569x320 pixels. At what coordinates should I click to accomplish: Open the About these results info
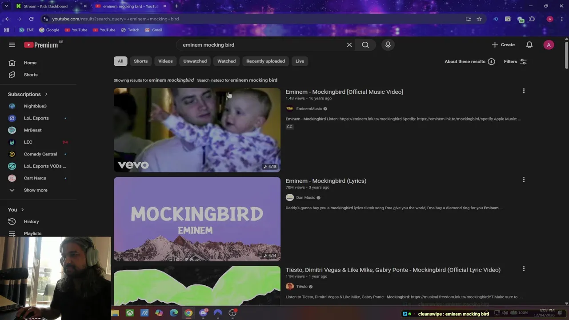(470, 62)
